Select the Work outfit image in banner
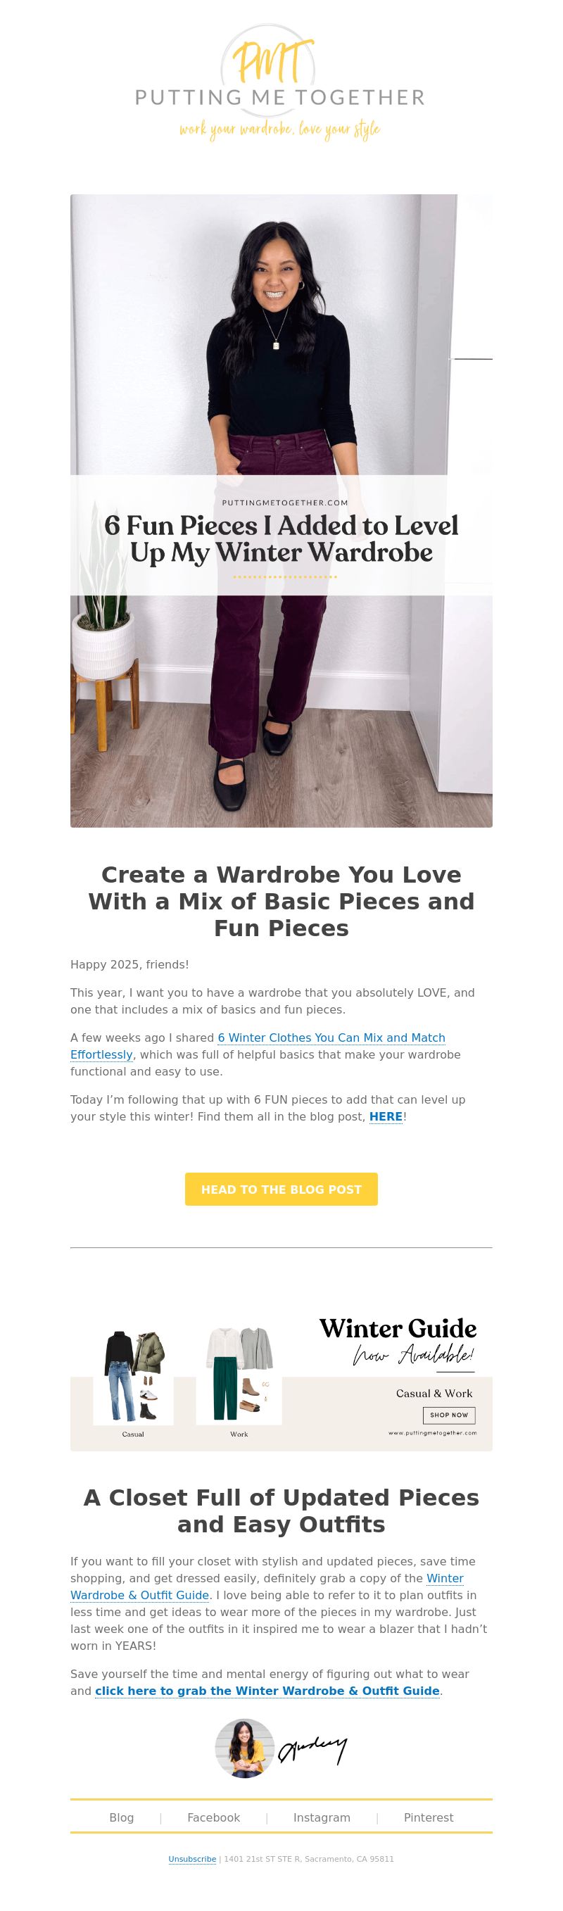Viewport: 563px width, 1911px height. pyautogui.click(x=239, y=1376)
